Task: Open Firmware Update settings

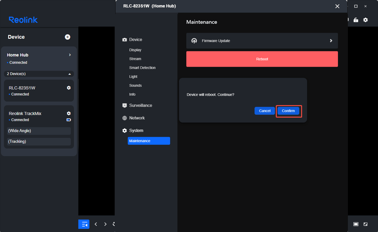Action: (262, 41)
